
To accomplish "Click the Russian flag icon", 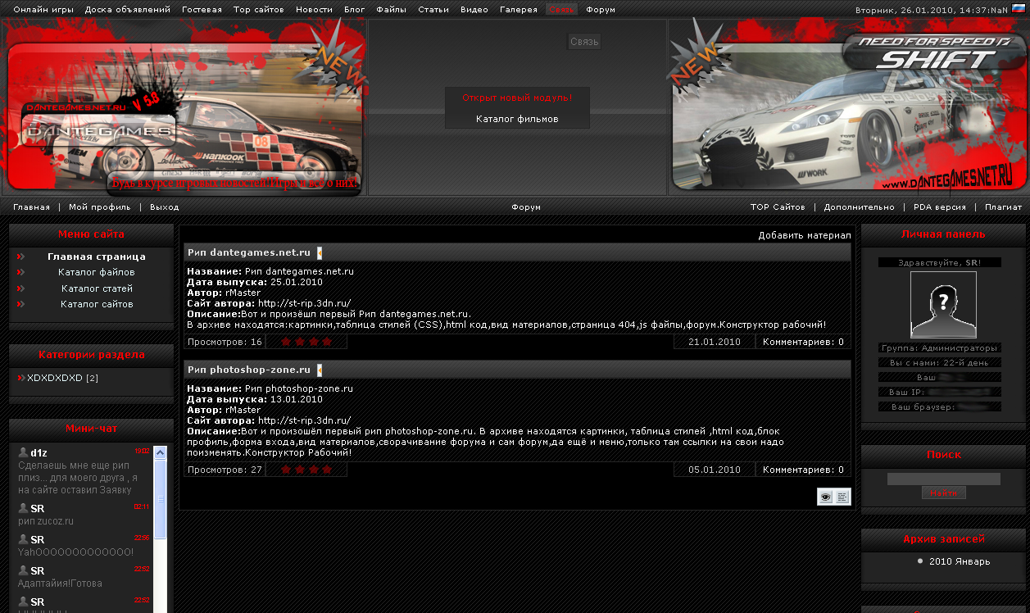I will (x=1019, y=9).
